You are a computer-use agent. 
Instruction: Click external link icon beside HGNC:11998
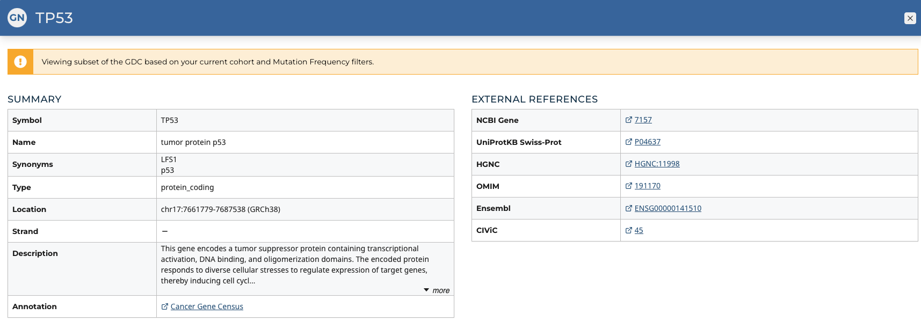[x=629, y=164]
